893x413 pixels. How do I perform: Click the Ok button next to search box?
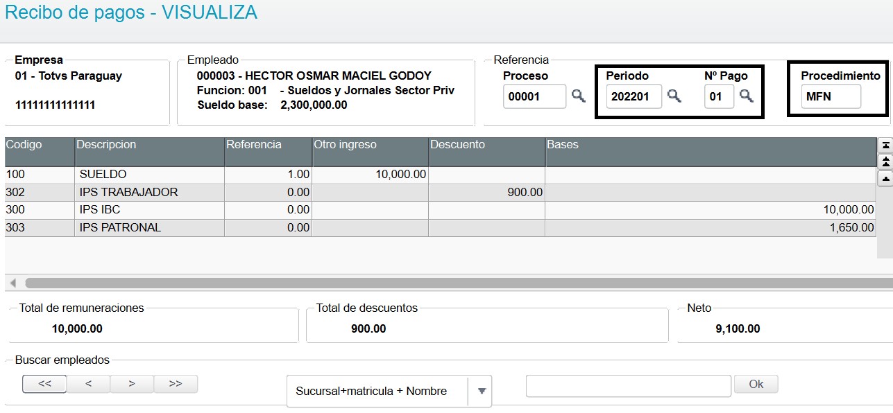[x=756, y=384]
